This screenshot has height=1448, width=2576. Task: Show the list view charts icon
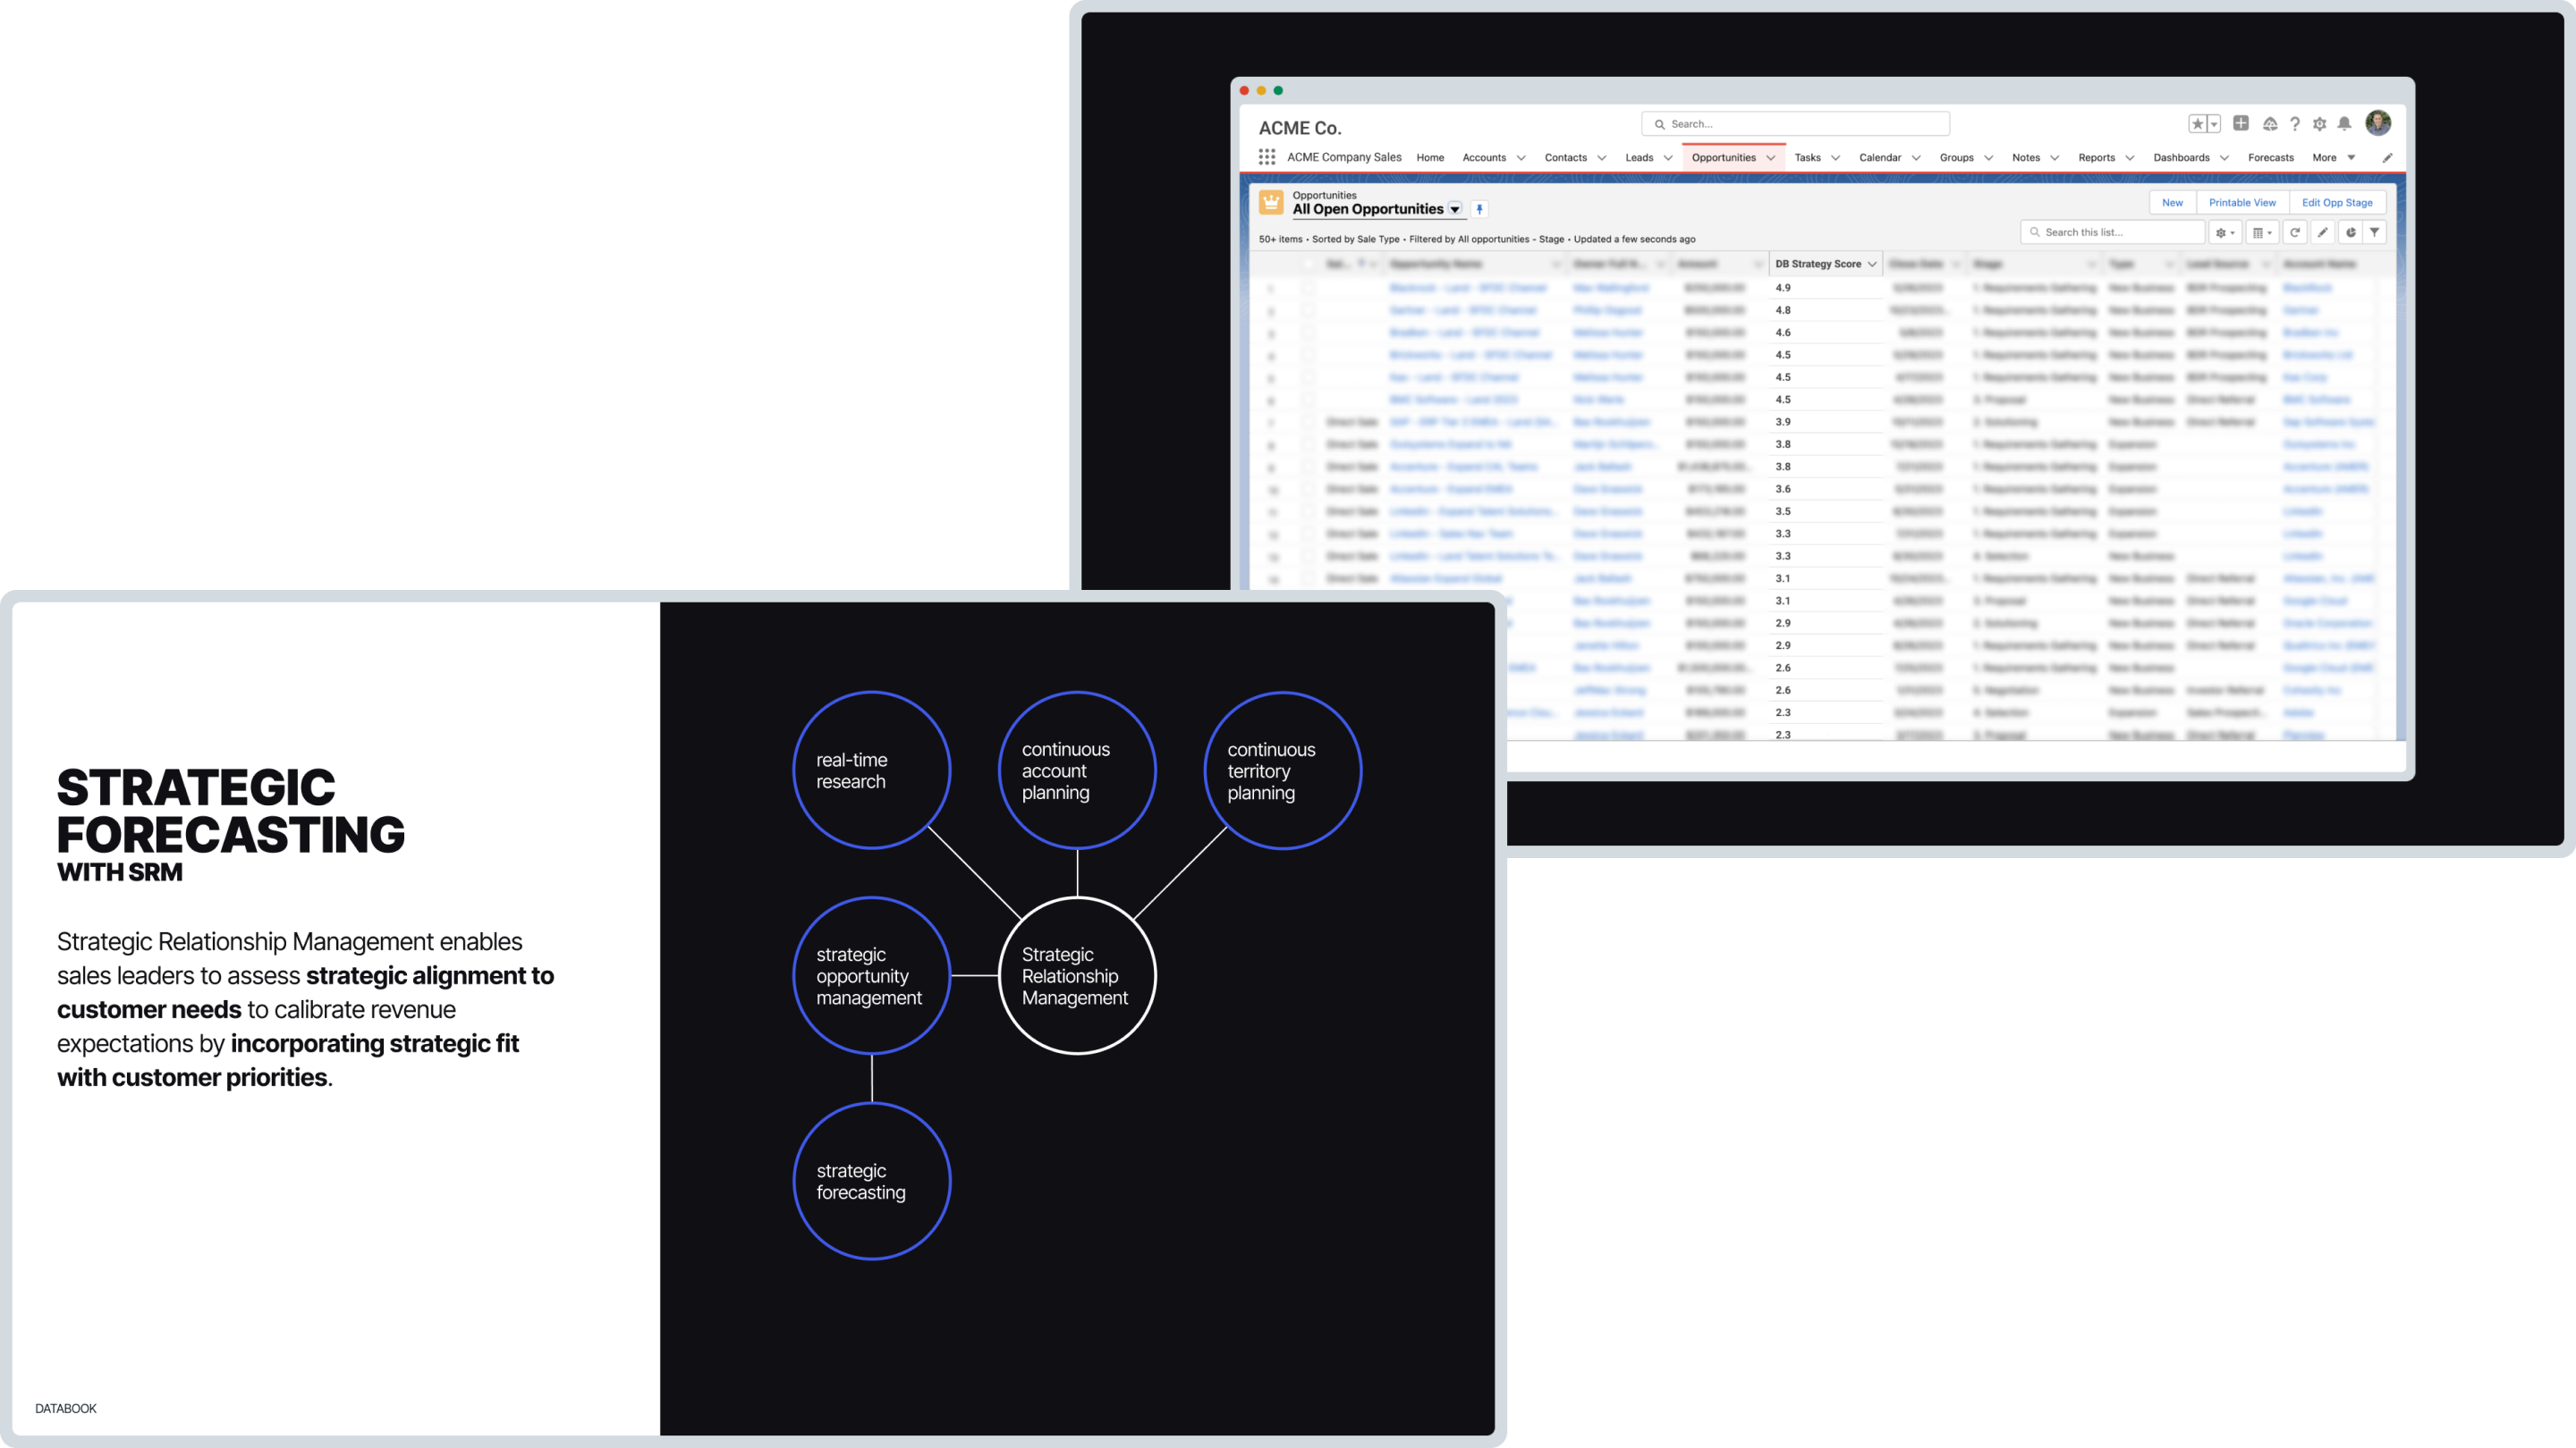[2351, 232]
